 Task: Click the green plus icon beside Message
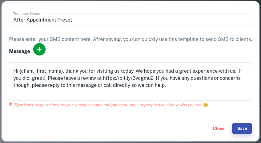tap(39, 49)
